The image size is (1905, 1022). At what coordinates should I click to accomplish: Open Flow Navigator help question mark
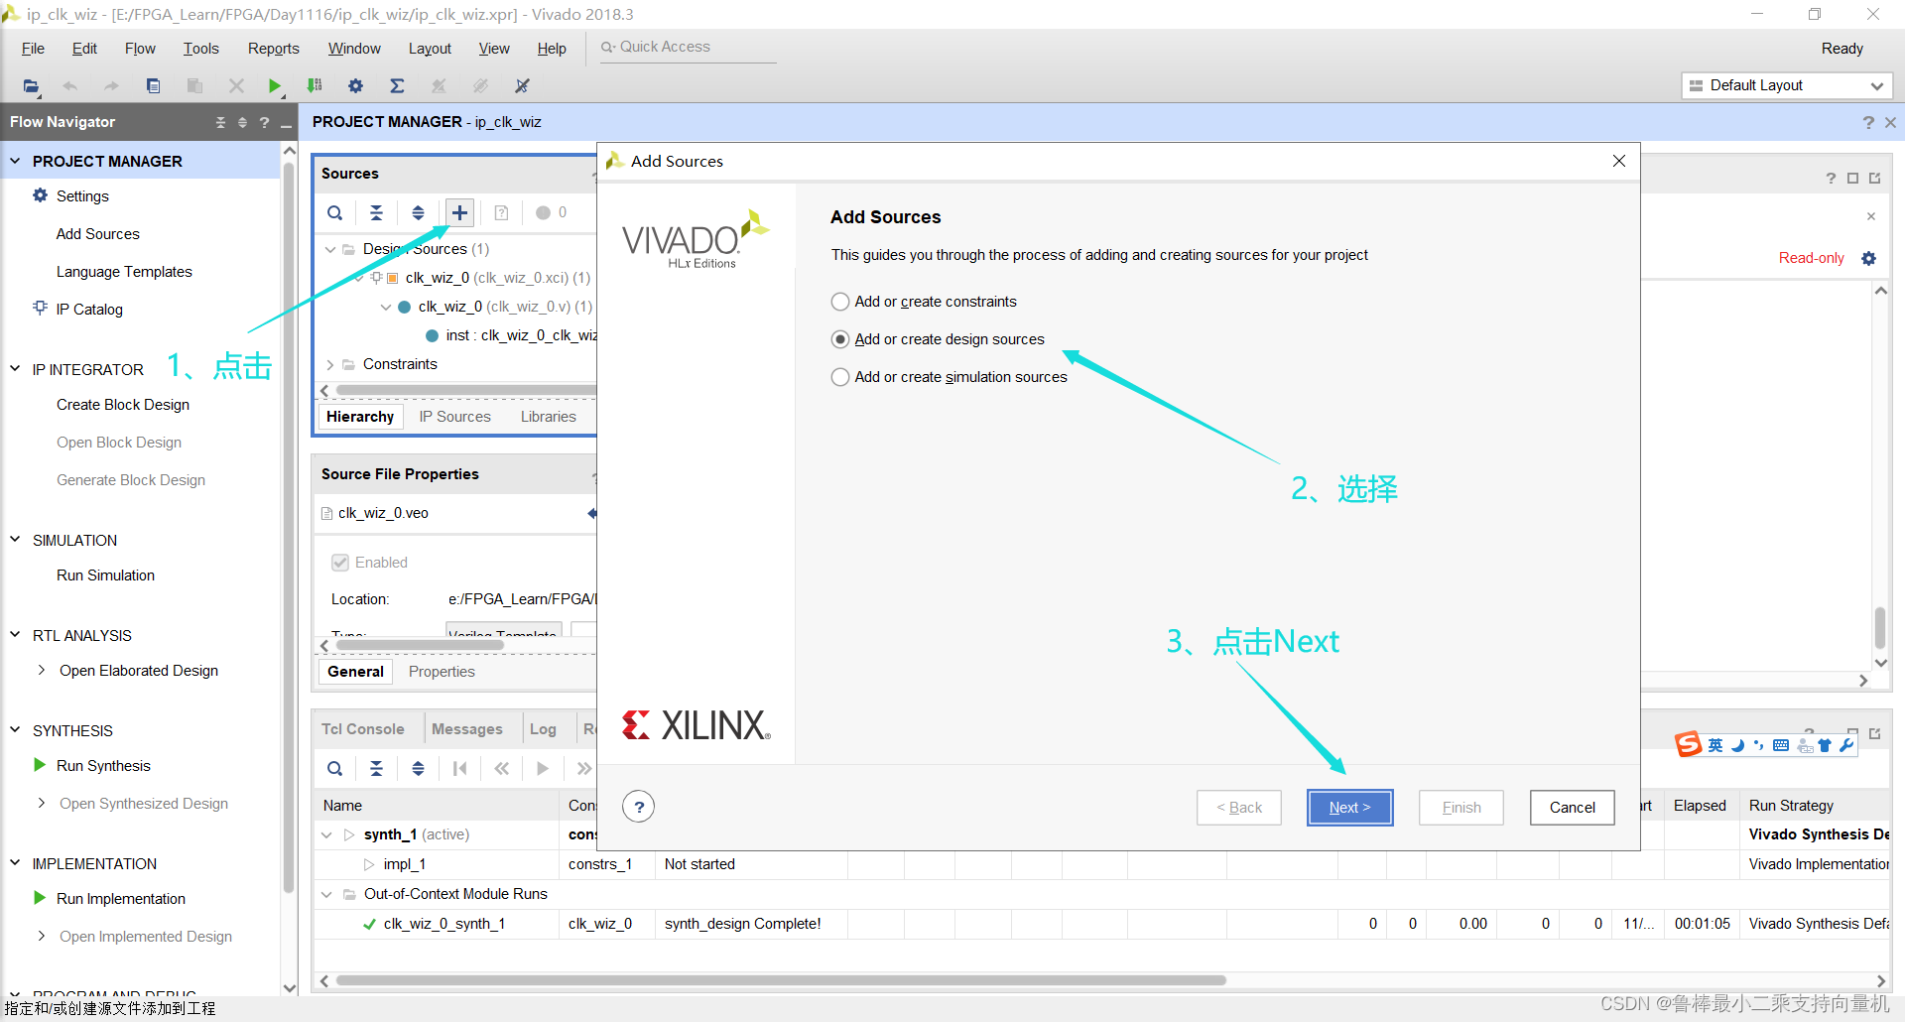point(264,122)
